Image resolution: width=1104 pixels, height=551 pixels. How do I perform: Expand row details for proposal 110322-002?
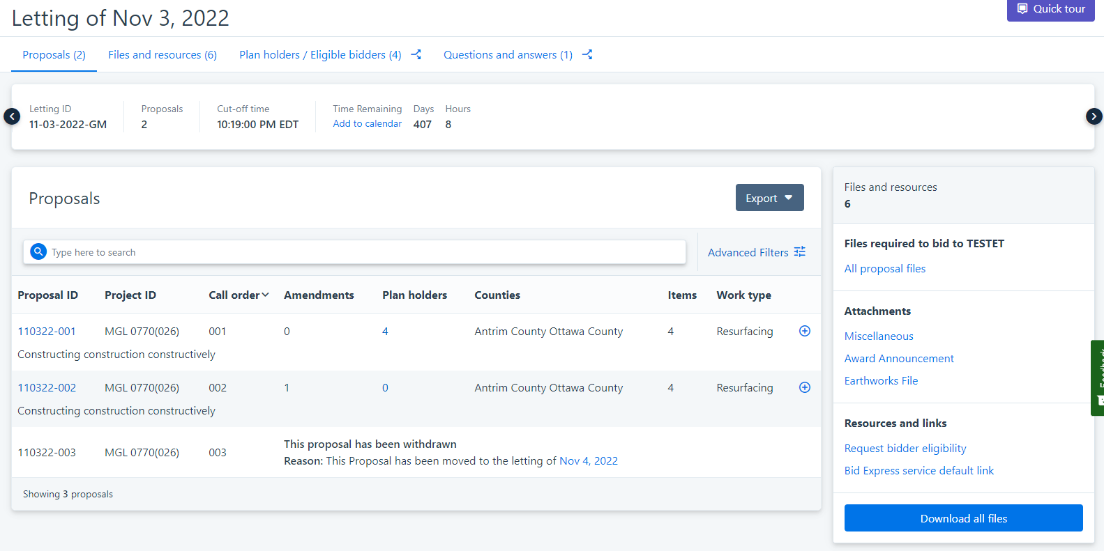[804, 387]
